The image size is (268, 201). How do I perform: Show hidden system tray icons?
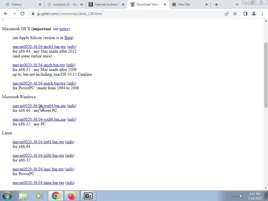[x=229, y=196]
